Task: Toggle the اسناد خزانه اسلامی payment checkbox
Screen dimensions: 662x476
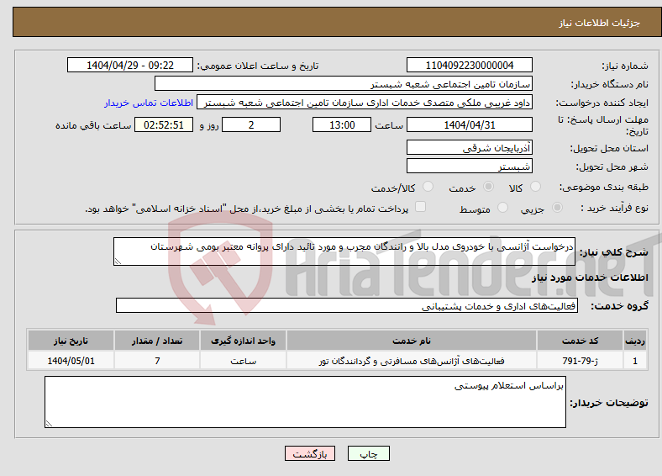Action: tap(421, 207)
